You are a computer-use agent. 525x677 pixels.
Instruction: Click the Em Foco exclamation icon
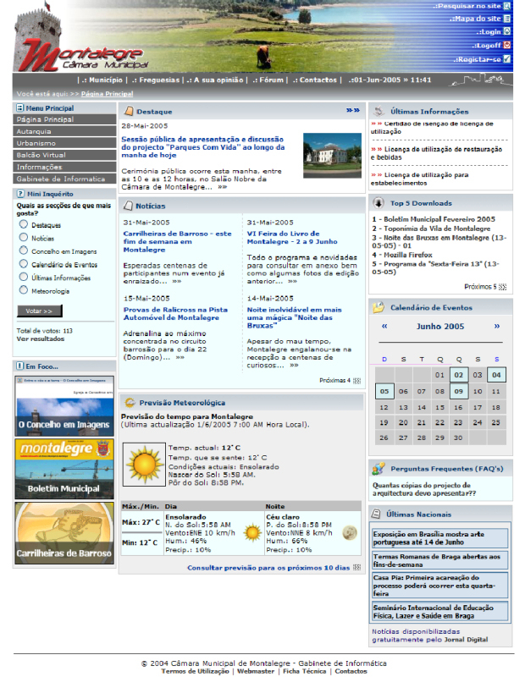point(19,366)
